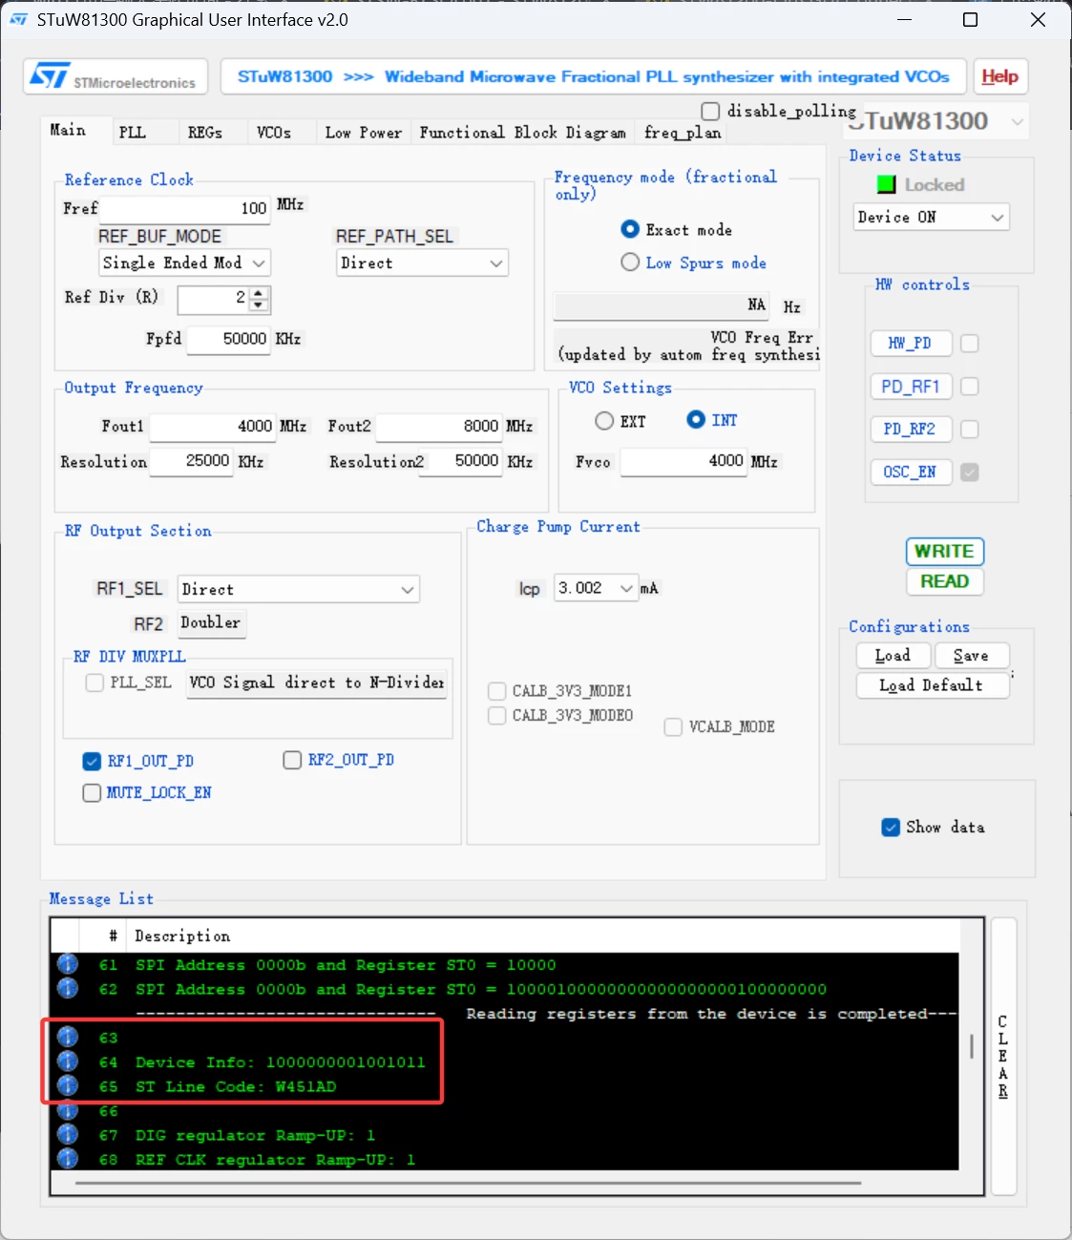Check the RF2_OUT_PD checkbox
Image resolution: width=1072 pixels, height=1240 pixels.
point(292,760)
